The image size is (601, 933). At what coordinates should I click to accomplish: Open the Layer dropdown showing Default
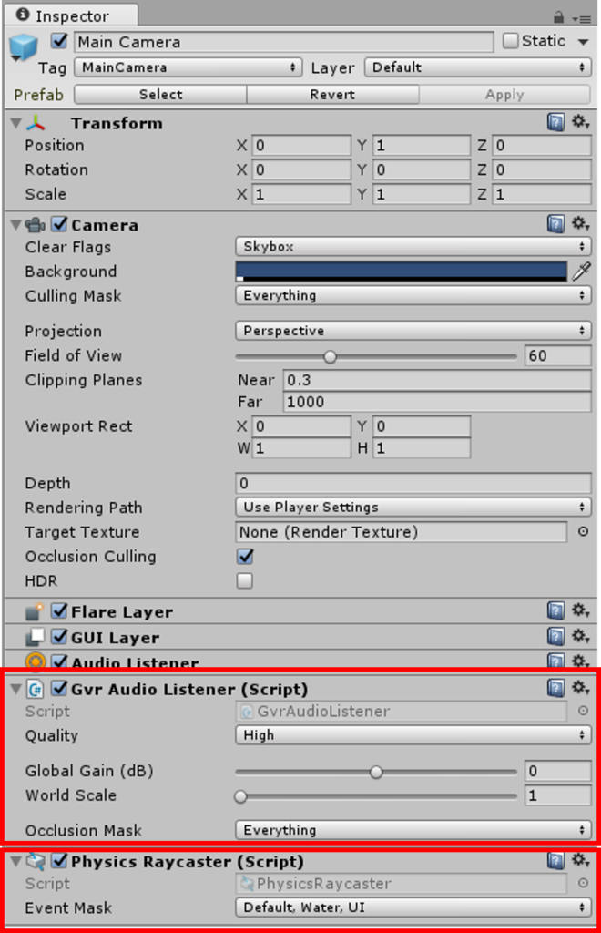pyautogui.click(x=478, y=67)
